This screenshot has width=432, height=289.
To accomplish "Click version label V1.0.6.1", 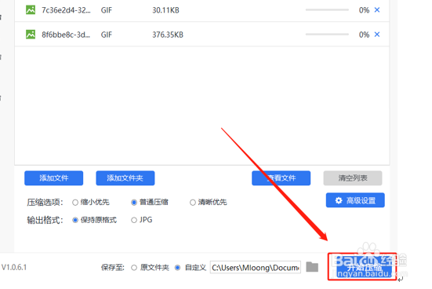I will [x=14, y=267].
